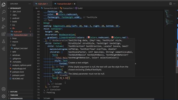Click line number 71 in gutter
The image size is (178, 100).
pos(38,78)
